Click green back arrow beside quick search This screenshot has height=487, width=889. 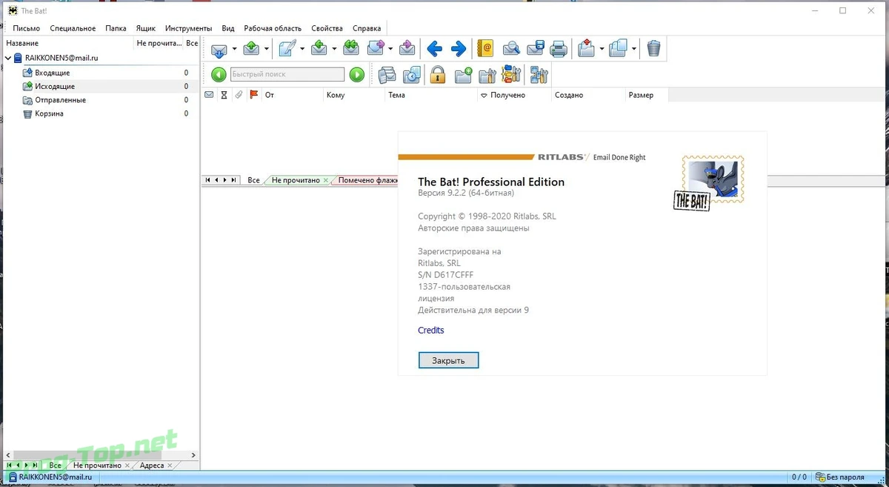tap(219, 74)
